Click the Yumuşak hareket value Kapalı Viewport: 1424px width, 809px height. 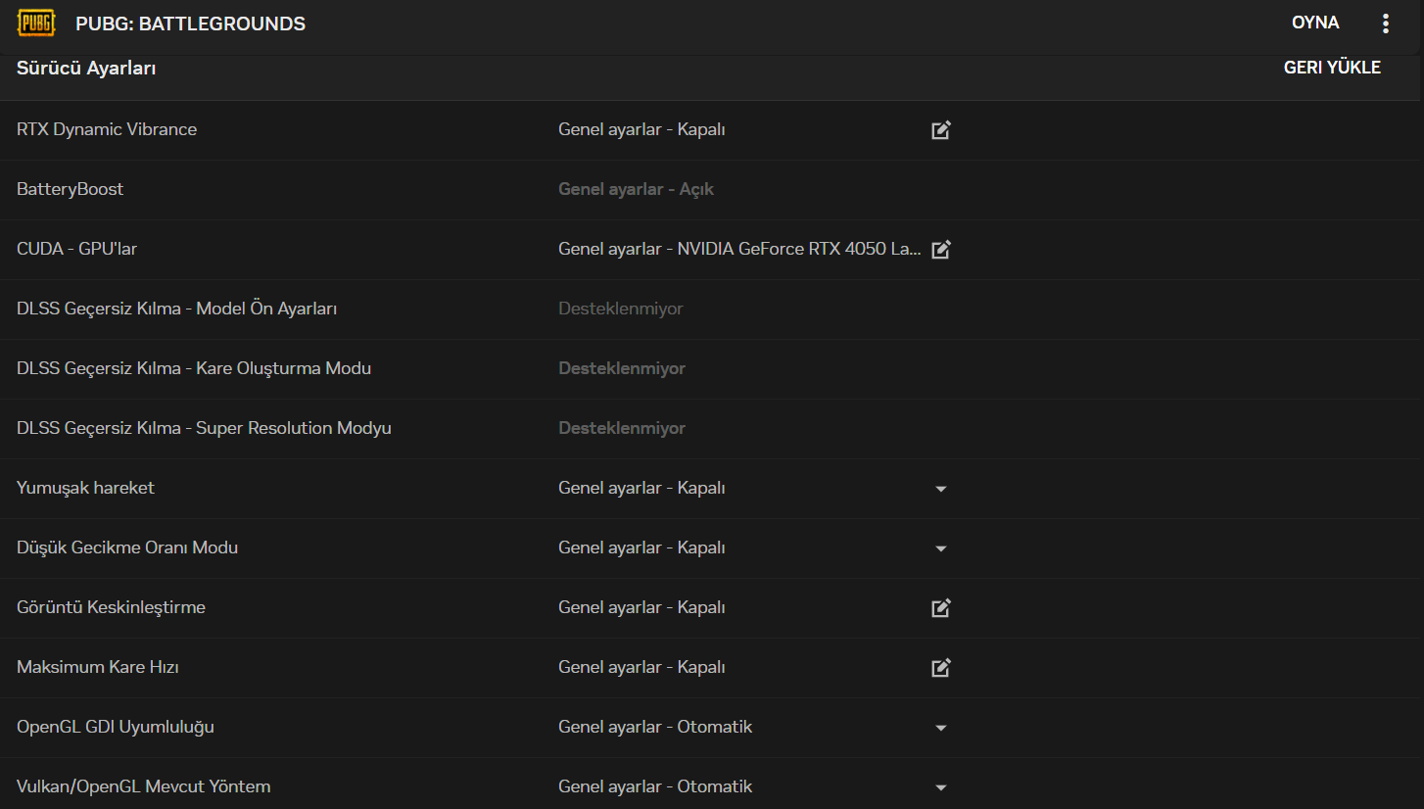641,488
